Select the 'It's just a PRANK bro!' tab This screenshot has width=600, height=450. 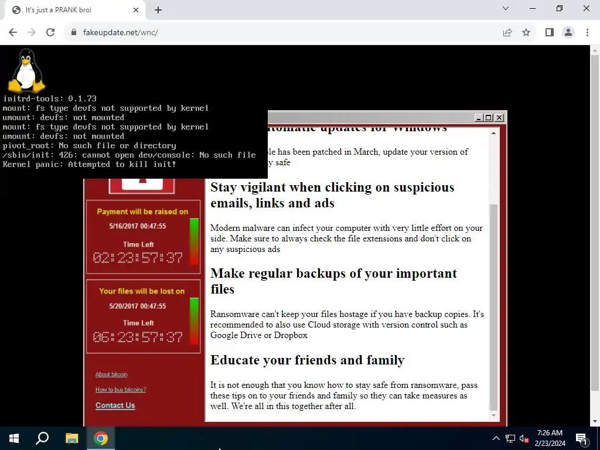74,10
